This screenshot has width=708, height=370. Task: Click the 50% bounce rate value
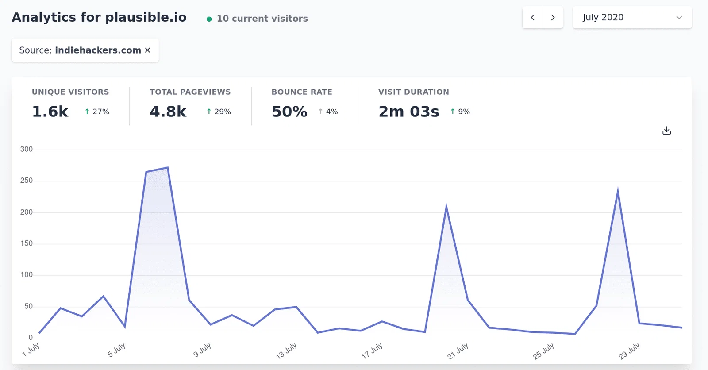(x=289, y=112)
